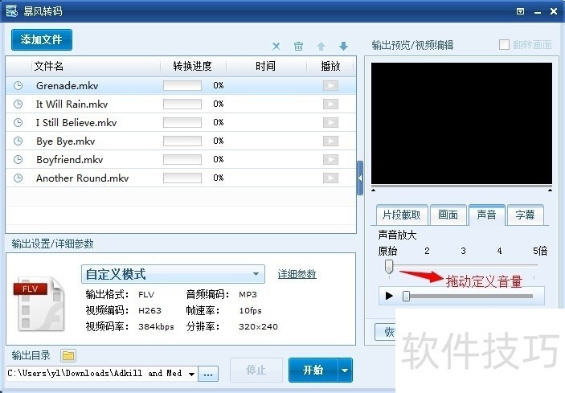Play preview of I Still Believe.mkv
The width and height of the screenshot is (565, 393).
pos(330,122)
